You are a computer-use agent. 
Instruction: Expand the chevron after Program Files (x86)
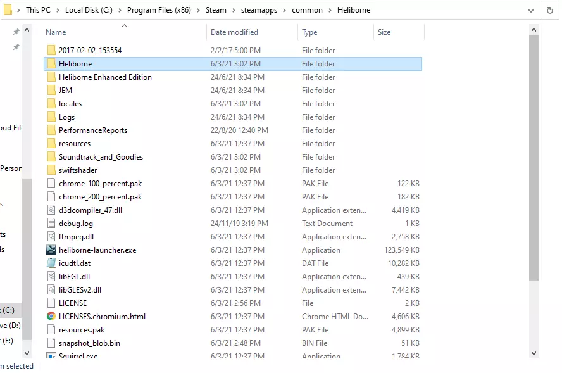(198, 10)
